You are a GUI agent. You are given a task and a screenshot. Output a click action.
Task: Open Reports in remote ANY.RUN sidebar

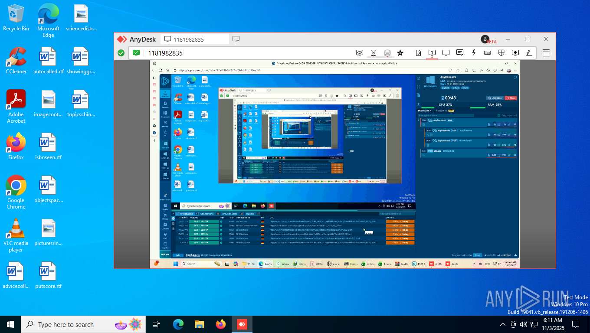[x=165, y=105]
